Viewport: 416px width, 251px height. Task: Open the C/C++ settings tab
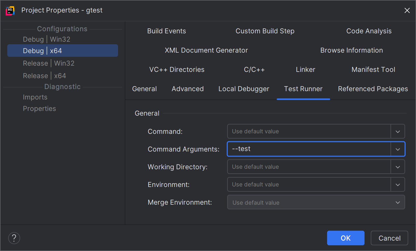point(254,70)
